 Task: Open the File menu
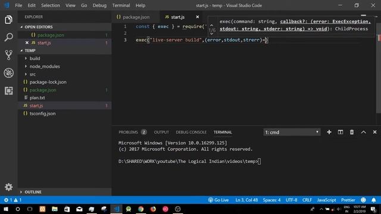[x=18, y=5]
